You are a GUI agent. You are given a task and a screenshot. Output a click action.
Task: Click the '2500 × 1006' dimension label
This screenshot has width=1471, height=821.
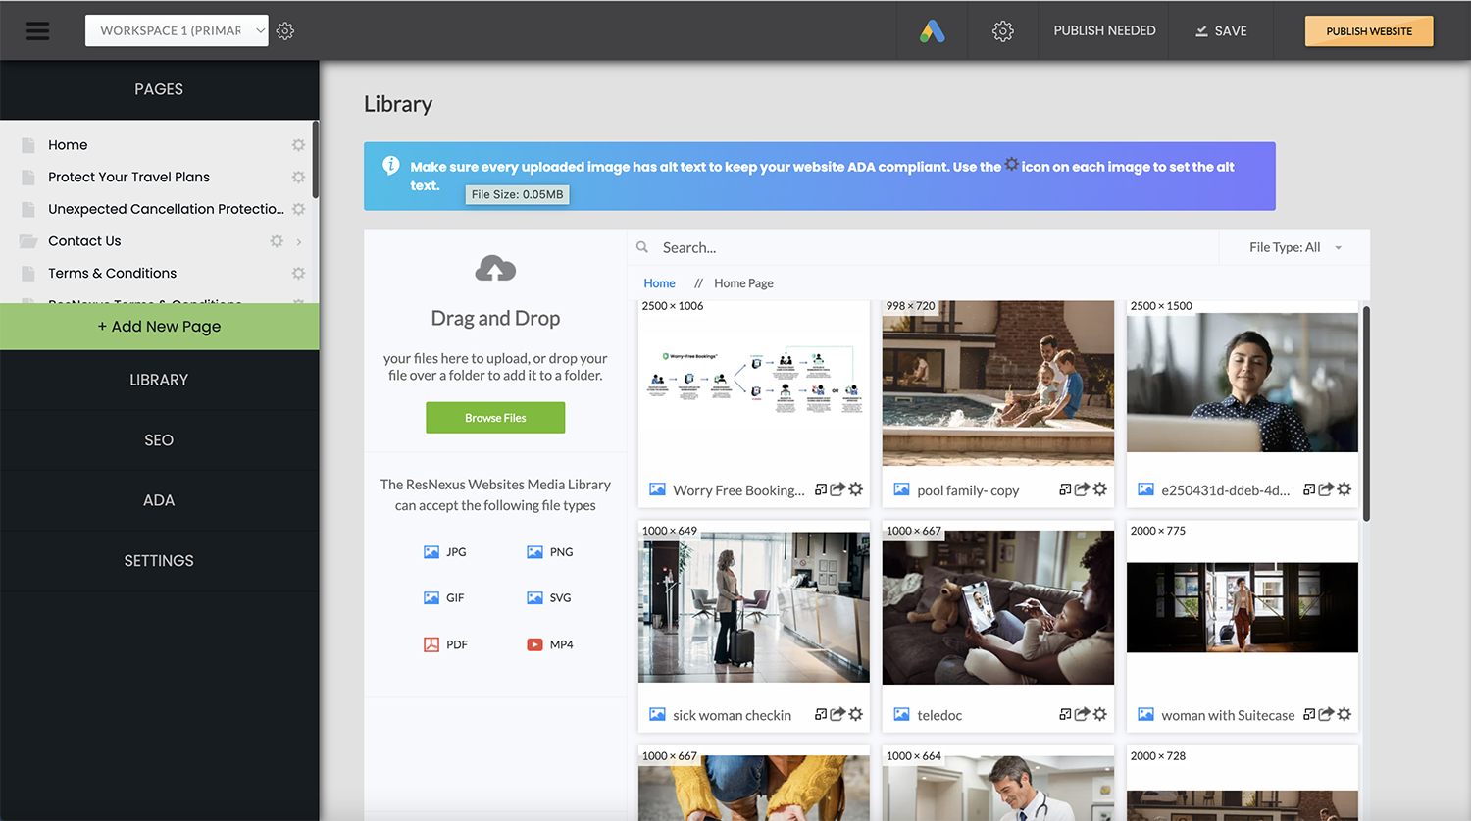[x=673, y=306]
